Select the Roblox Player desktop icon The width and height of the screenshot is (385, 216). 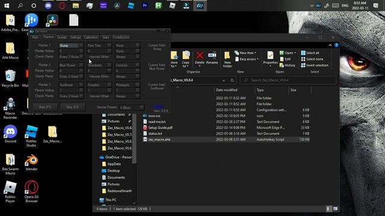(x=10, y=191)
